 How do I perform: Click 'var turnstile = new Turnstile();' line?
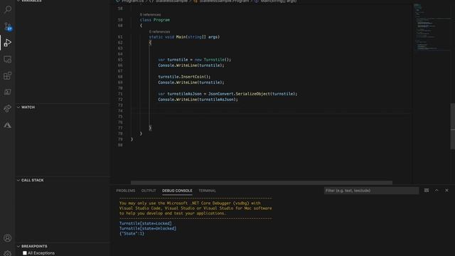[194, 60]
